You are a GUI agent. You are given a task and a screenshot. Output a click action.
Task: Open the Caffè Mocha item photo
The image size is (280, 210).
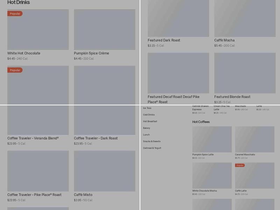coord(245,18)
